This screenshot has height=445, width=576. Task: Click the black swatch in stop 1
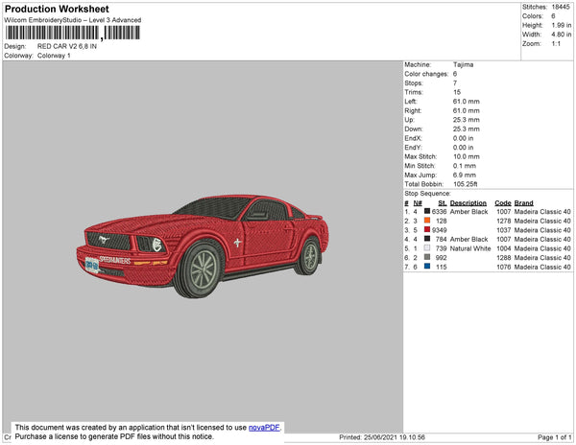427,212
